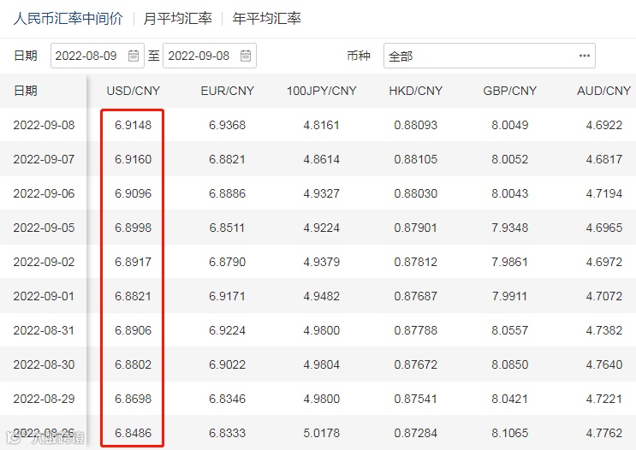Click USD/CNY value 6.9096
The image size is (636, 450).
[x=133, y=193]
